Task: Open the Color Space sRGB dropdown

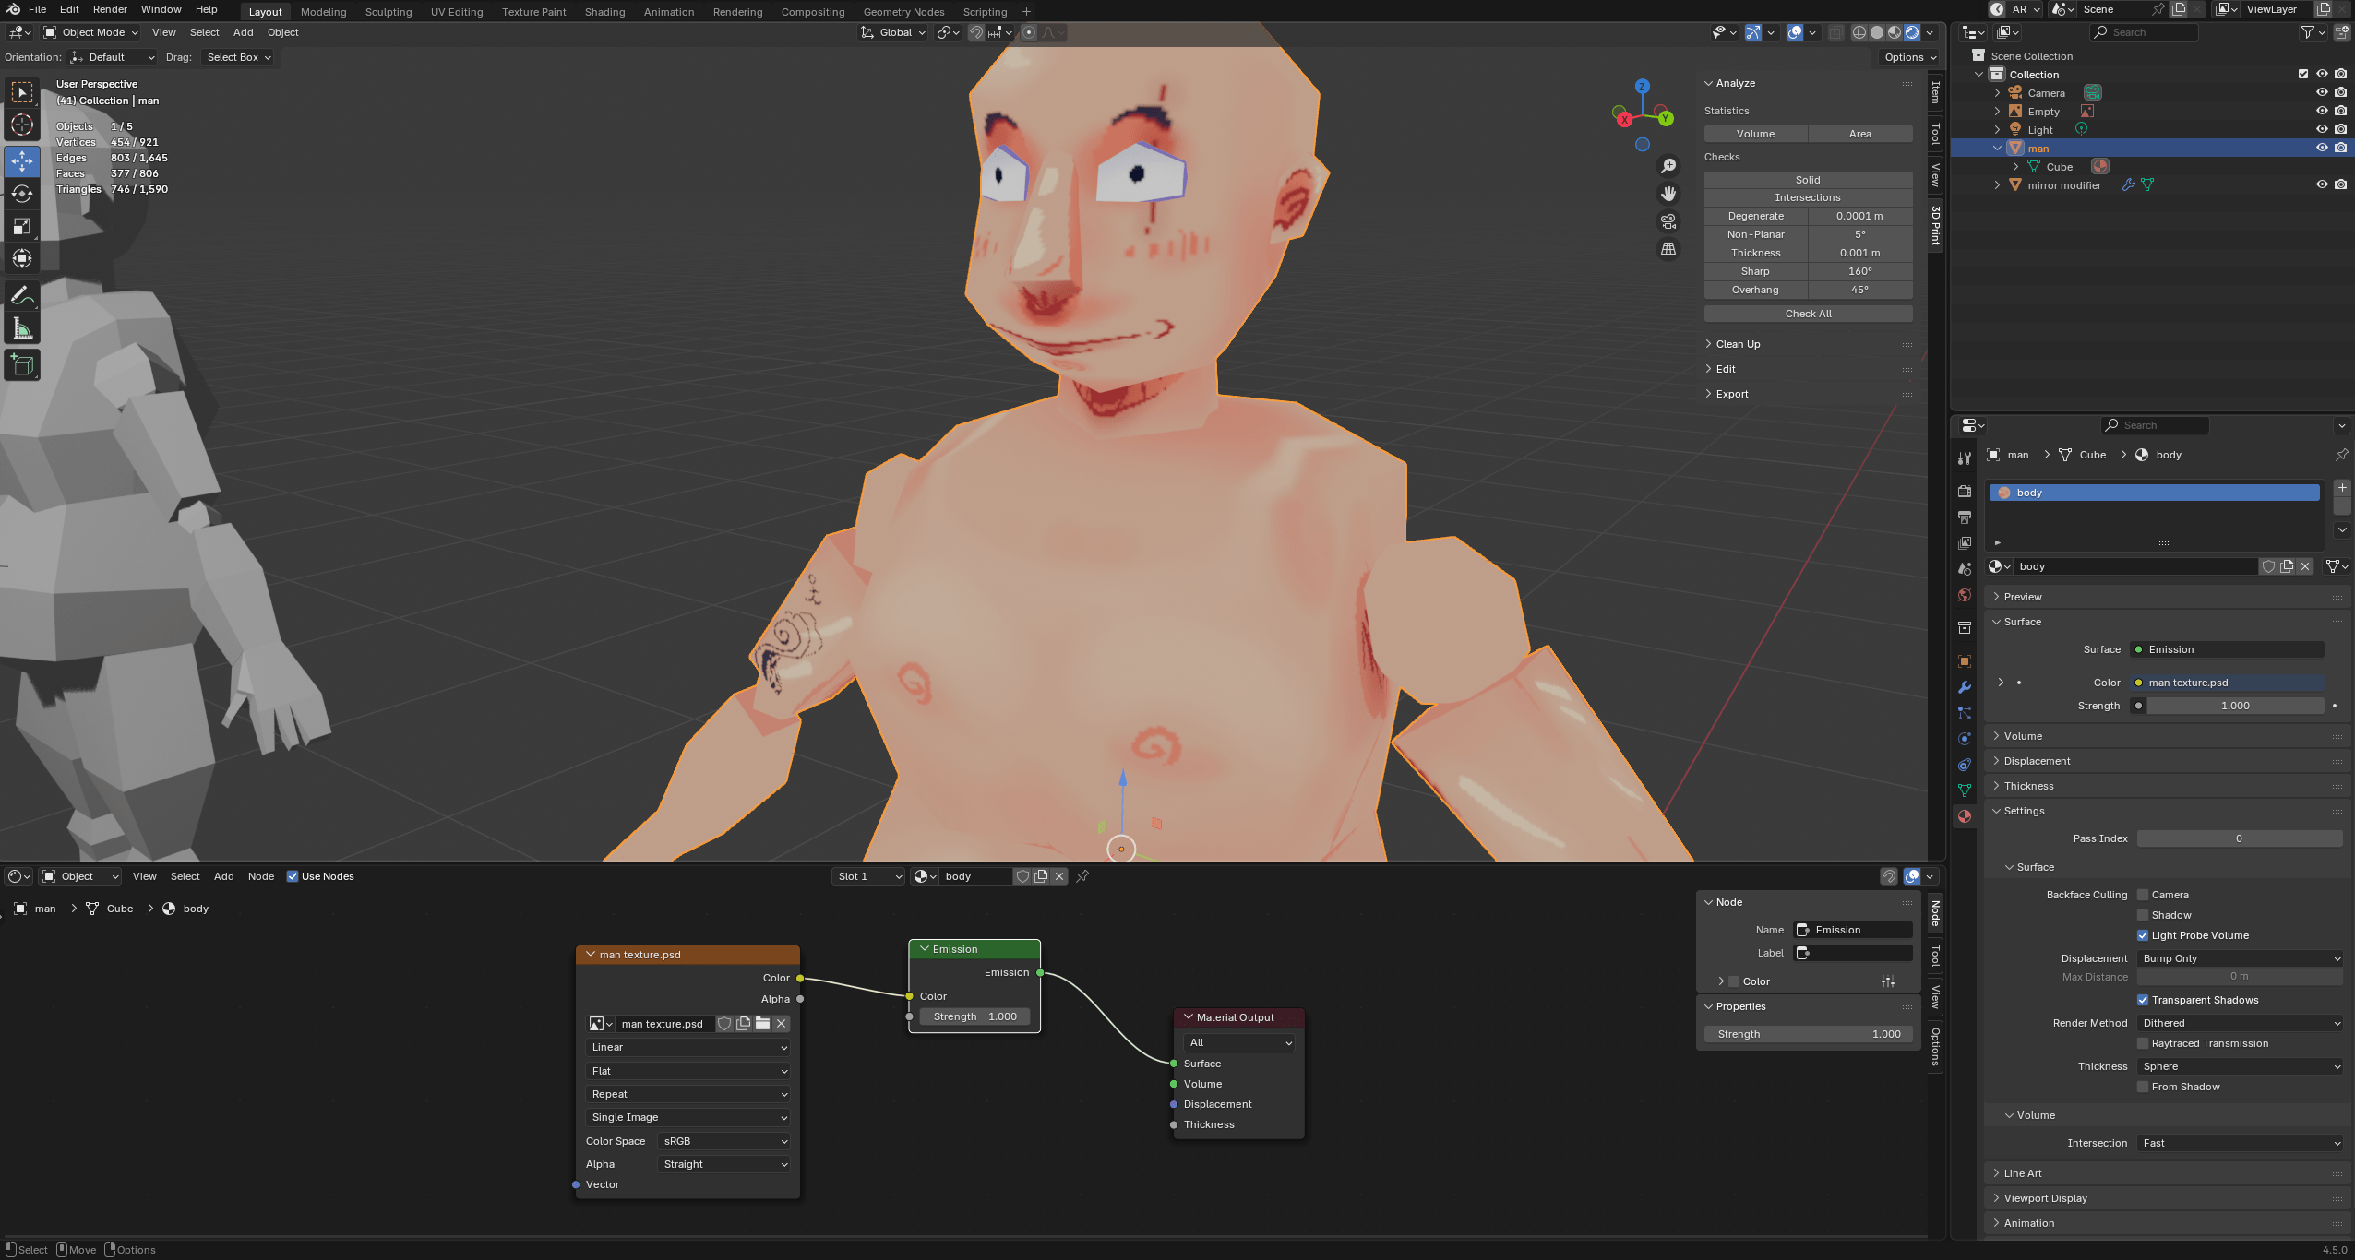Action: (x=724, y=1141)
